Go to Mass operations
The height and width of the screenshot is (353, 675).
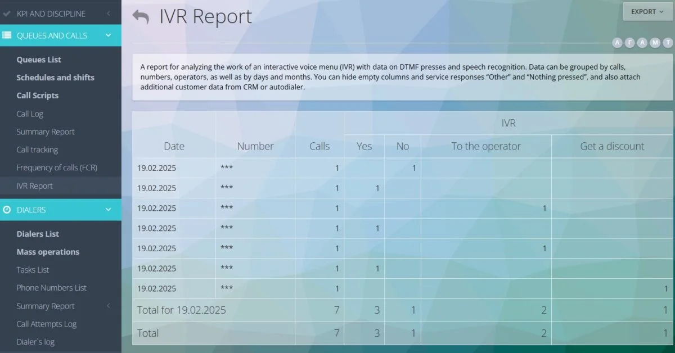(x=48, y=252)
